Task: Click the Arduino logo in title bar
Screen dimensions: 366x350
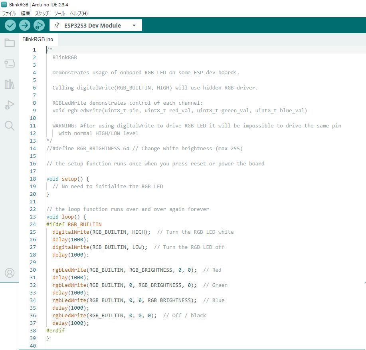Action: point(4,4)
